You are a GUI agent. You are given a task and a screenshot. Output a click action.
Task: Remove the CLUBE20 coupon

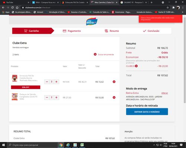(x=136, y=66)
